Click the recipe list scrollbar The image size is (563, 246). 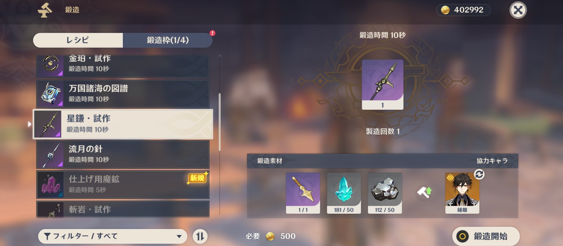coord(220,122)
